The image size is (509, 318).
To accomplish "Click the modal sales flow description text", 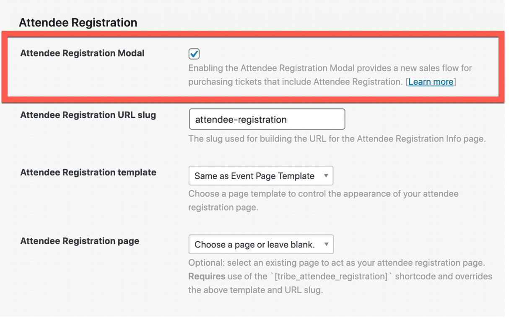I will coord(330,68).
